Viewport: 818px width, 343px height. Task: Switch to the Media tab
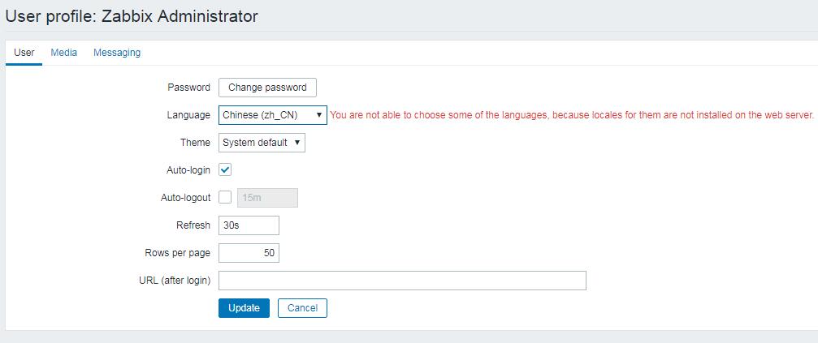[x=63, y=53]
